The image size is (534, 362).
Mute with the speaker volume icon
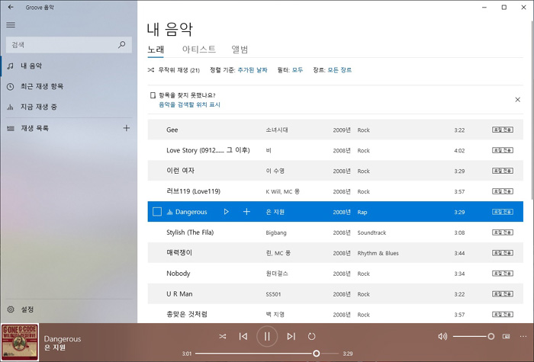(442, 337)
